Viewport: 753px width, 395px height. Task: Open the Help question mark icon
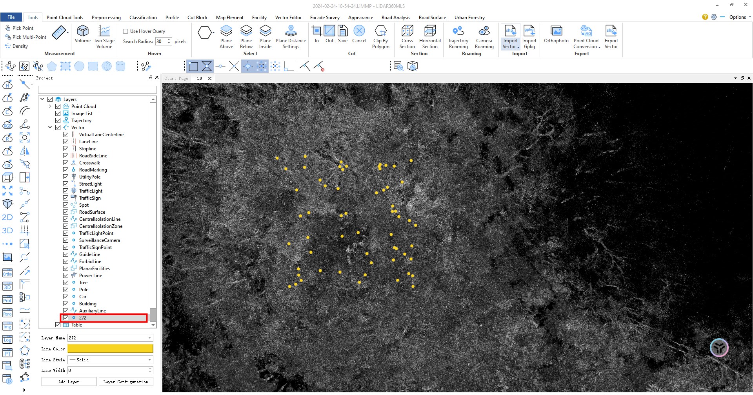[705, 17]
